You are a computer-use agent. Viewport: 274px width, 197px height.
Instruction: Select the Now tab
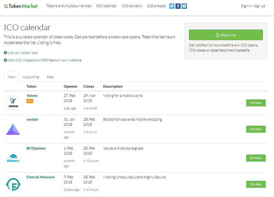[11, 77]
